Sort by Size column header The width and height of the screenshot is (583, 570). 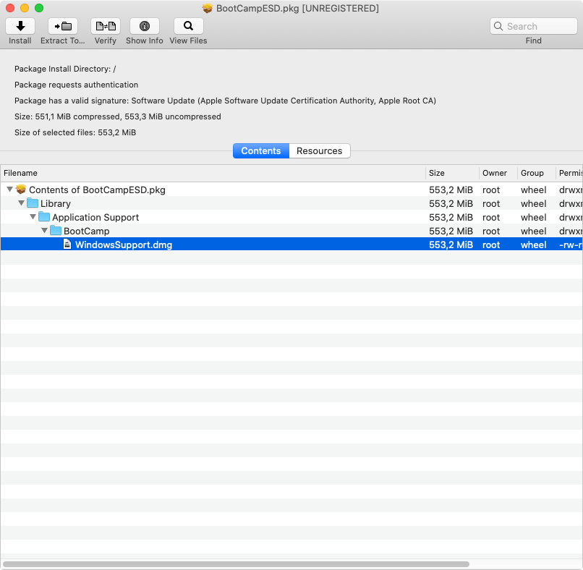point(452,174)
